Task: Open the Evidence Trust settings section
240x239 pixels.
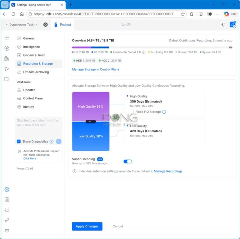Action: pos(38,55)
